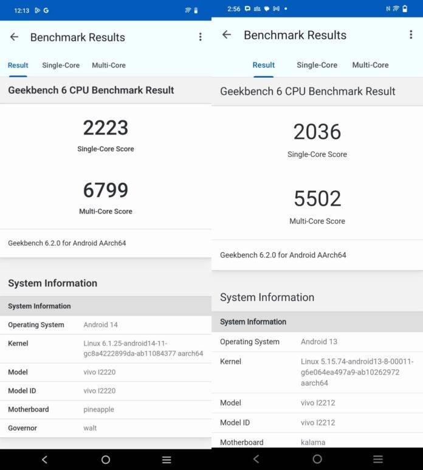Tap kernel value Linux 5.15.74-android13-8-00011
423x470 pixels.
tap(357, 372)
